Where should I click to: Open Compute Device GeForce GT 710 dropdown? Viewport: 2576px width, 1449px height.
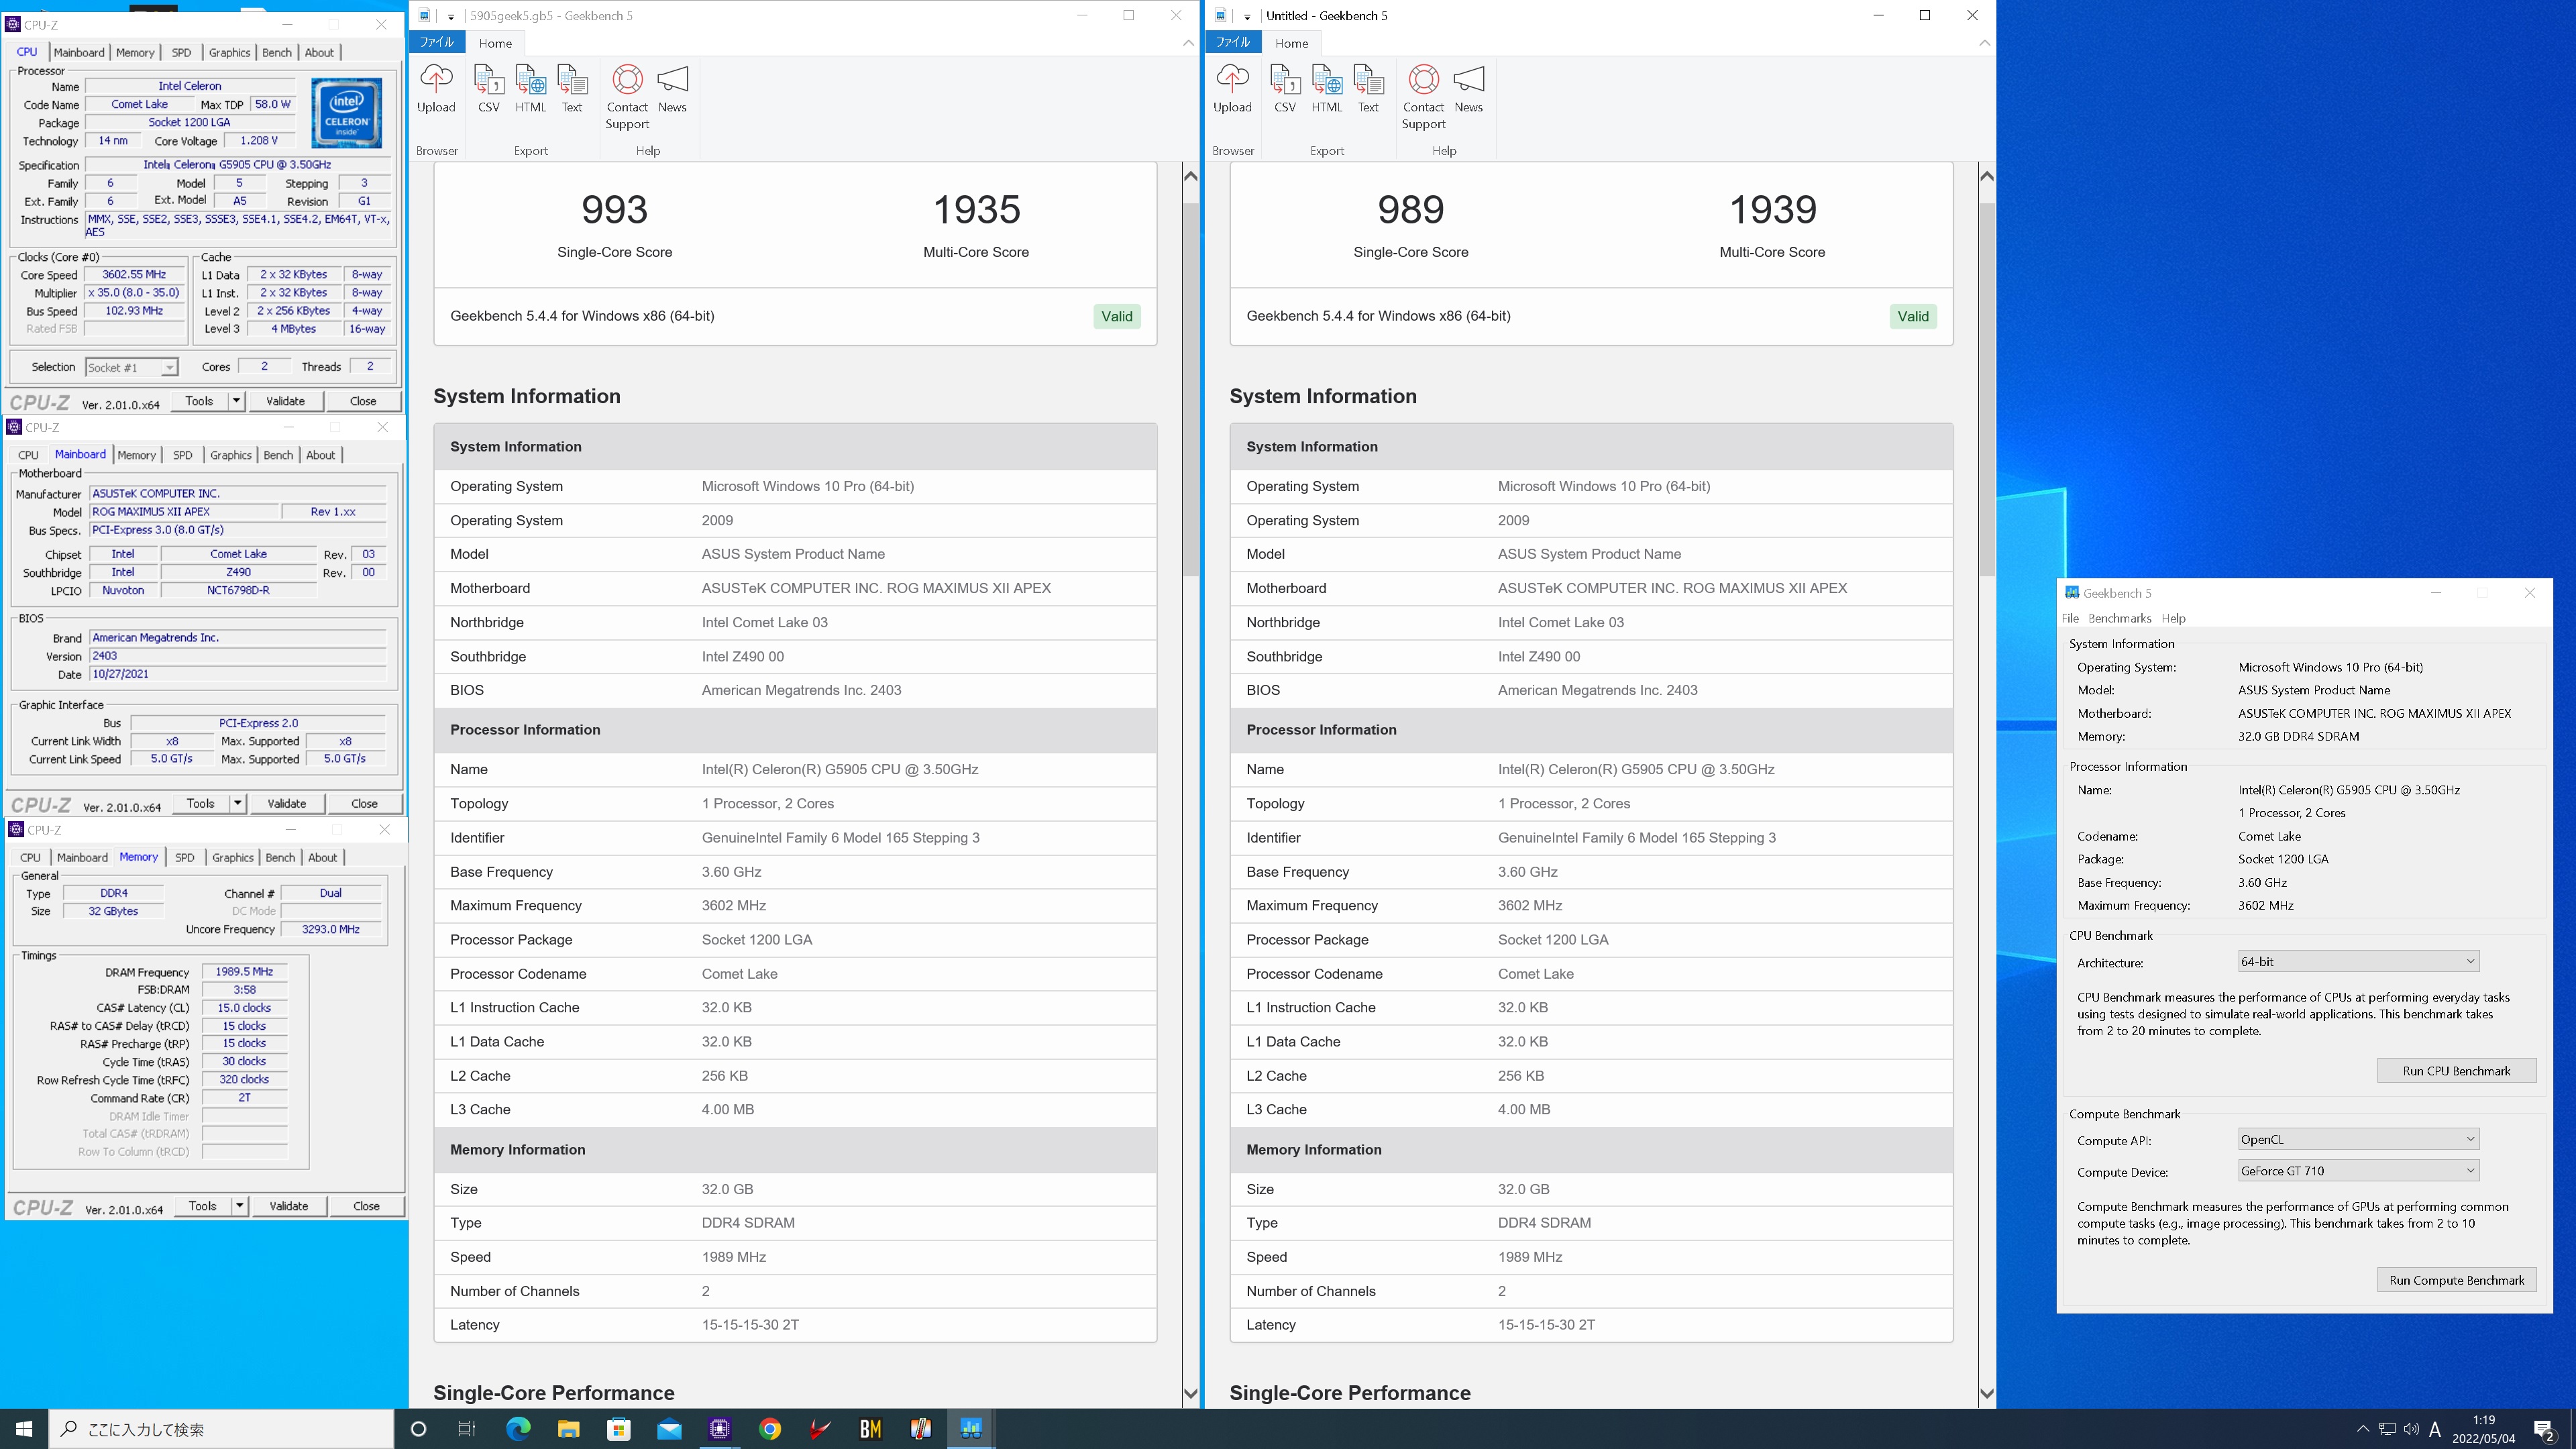coord(2358,1170)
